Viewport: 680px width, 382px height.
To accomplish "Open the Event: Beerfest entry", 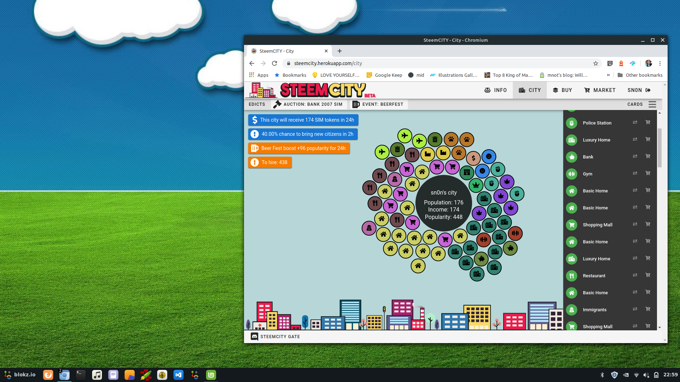I will click(378, 104).
